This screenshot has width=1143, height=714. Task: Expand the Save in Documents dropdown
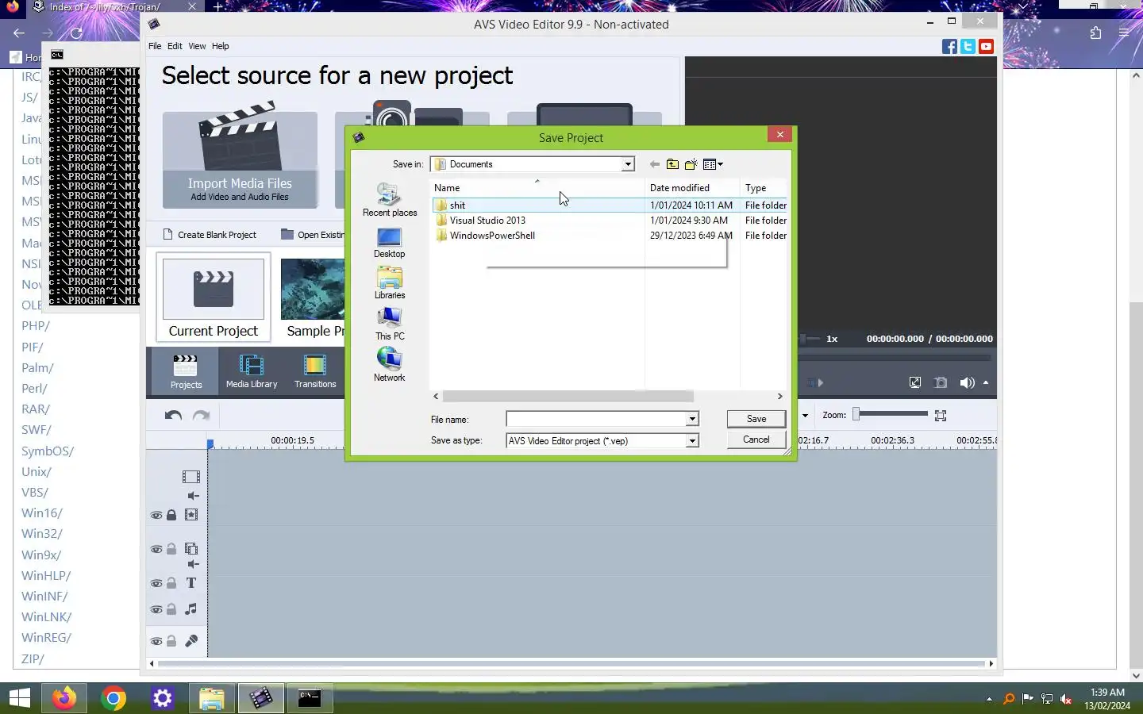tap(628, 164)
